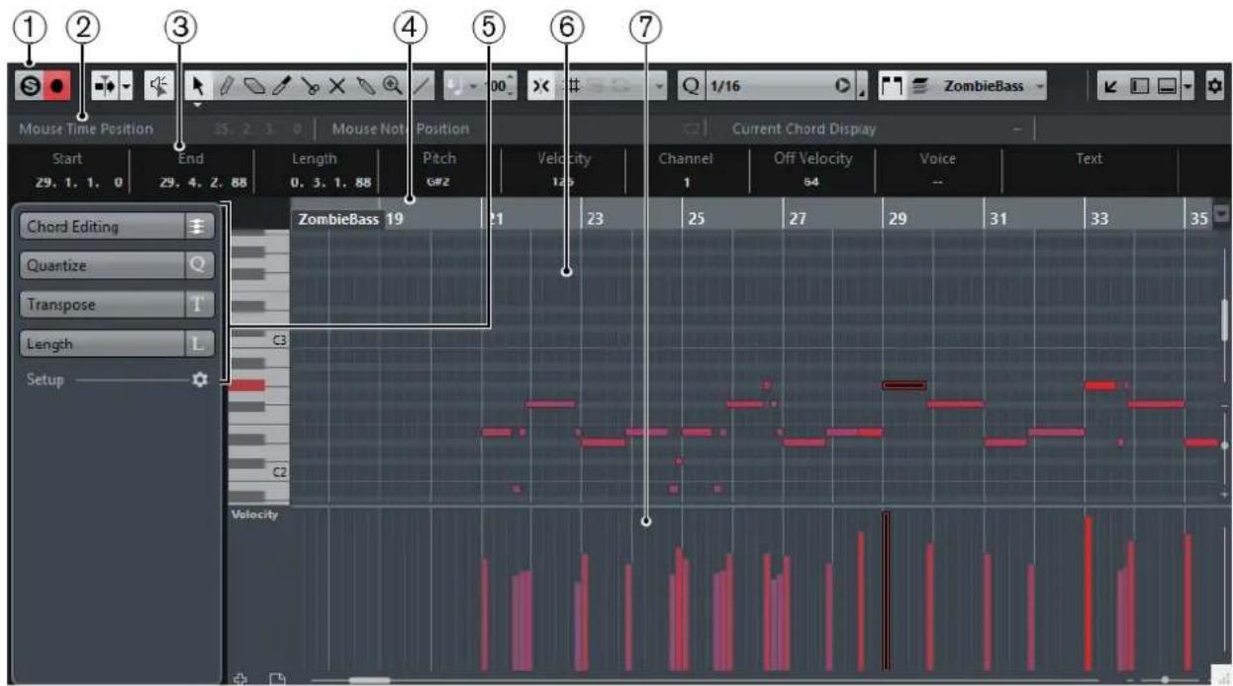
Task: Open the snap type dropdown arrow
Action: coord(659,86)
